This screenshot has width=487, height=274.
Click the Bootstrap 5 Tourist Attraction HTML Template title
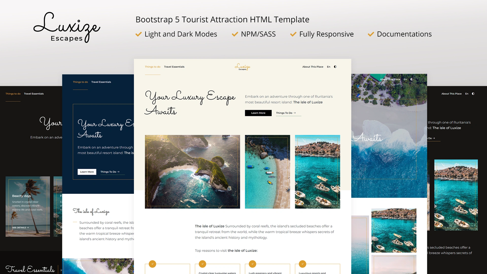[222, 20]
